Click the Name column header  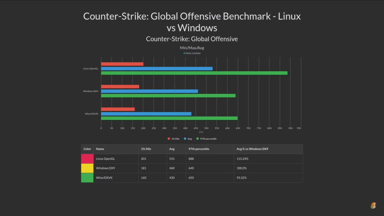pyautogui.click(x=100, y=149)
